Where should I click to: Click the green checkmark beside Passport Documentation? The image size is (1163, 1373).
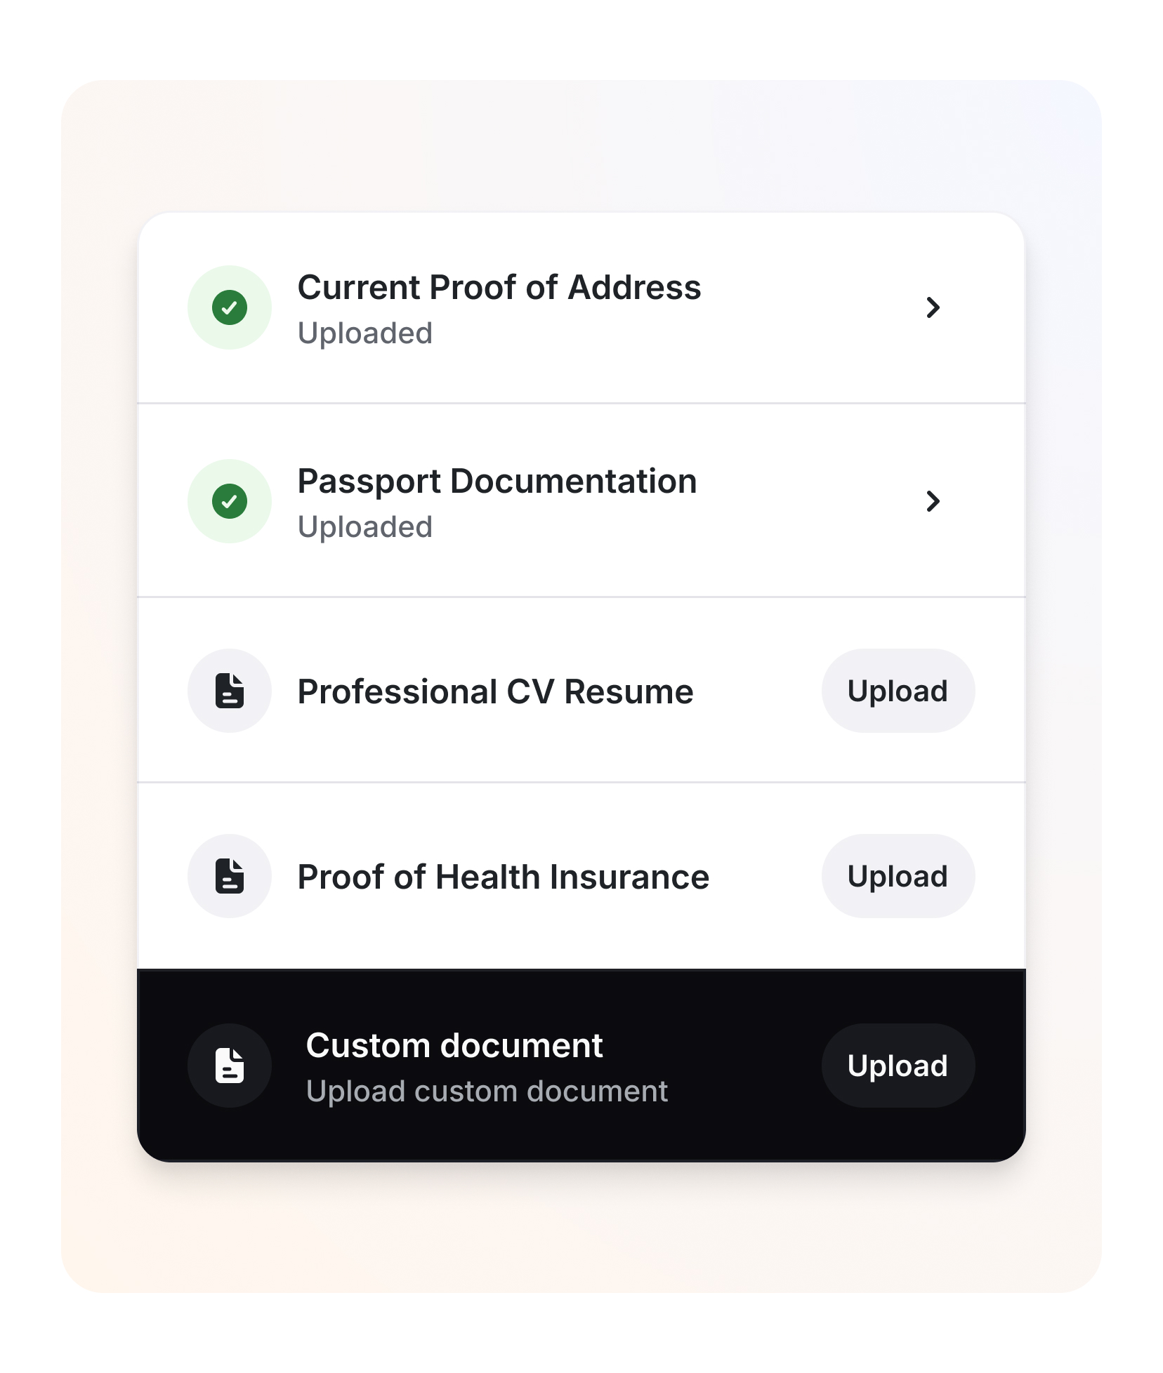[x=230, y=500]
